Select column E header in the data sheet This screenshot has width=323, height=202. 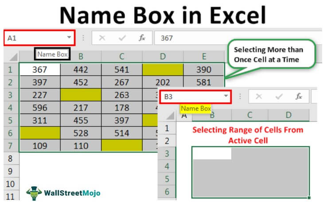point(203,56)
